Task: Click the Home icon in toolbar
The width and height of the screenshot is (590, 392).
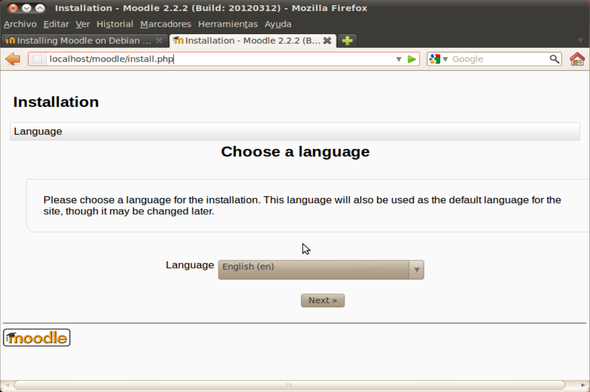Action: click(577, 59)
